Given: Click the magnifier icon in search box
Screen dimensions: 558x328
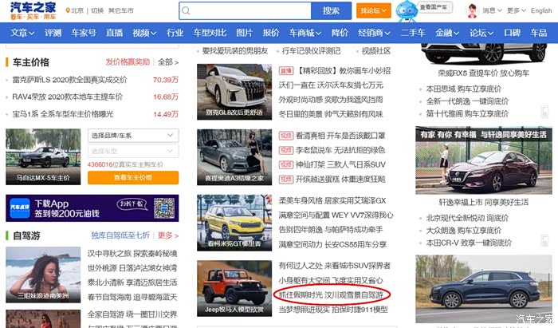Looking at the screenshot, I should click(187, 11).
